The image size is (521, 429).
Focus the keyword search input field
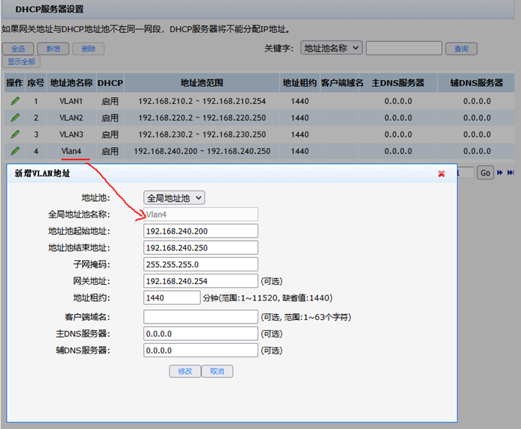404,49
